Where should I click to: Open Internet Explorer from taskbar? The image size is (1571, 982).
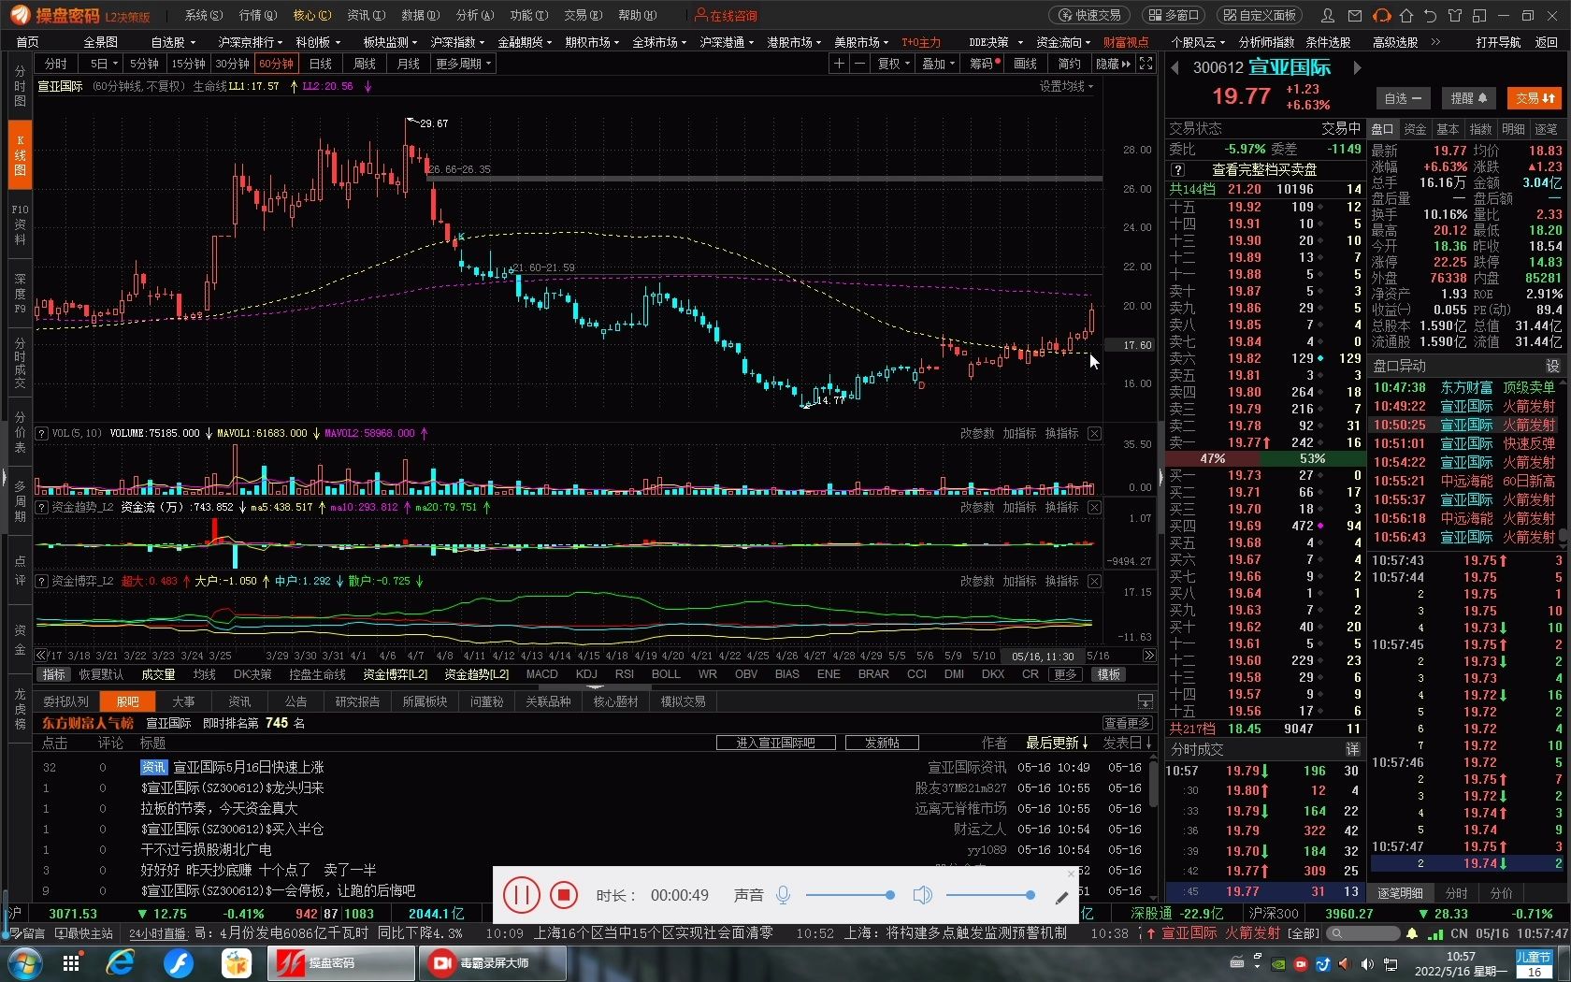[121, 962]
